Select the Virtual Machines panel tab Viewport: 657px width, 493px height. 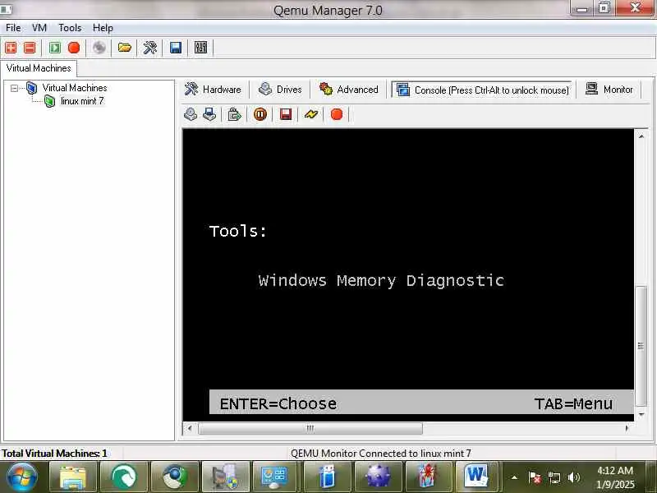tap(39, 68)
